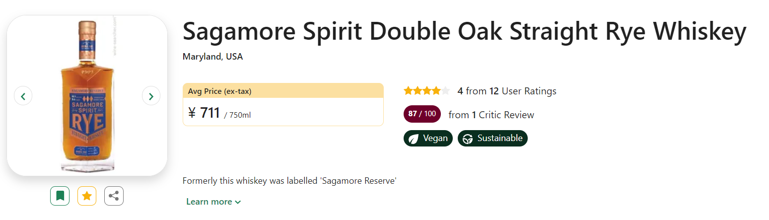Screen dimensions: 769x220
Task: Click the 87 / 100 critic score badge
Action: click(422, 114)
